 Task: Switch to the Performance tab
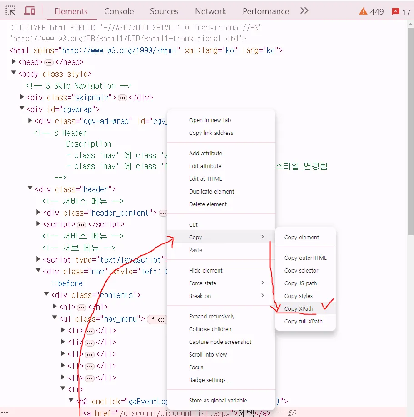(x=265, y=11)
